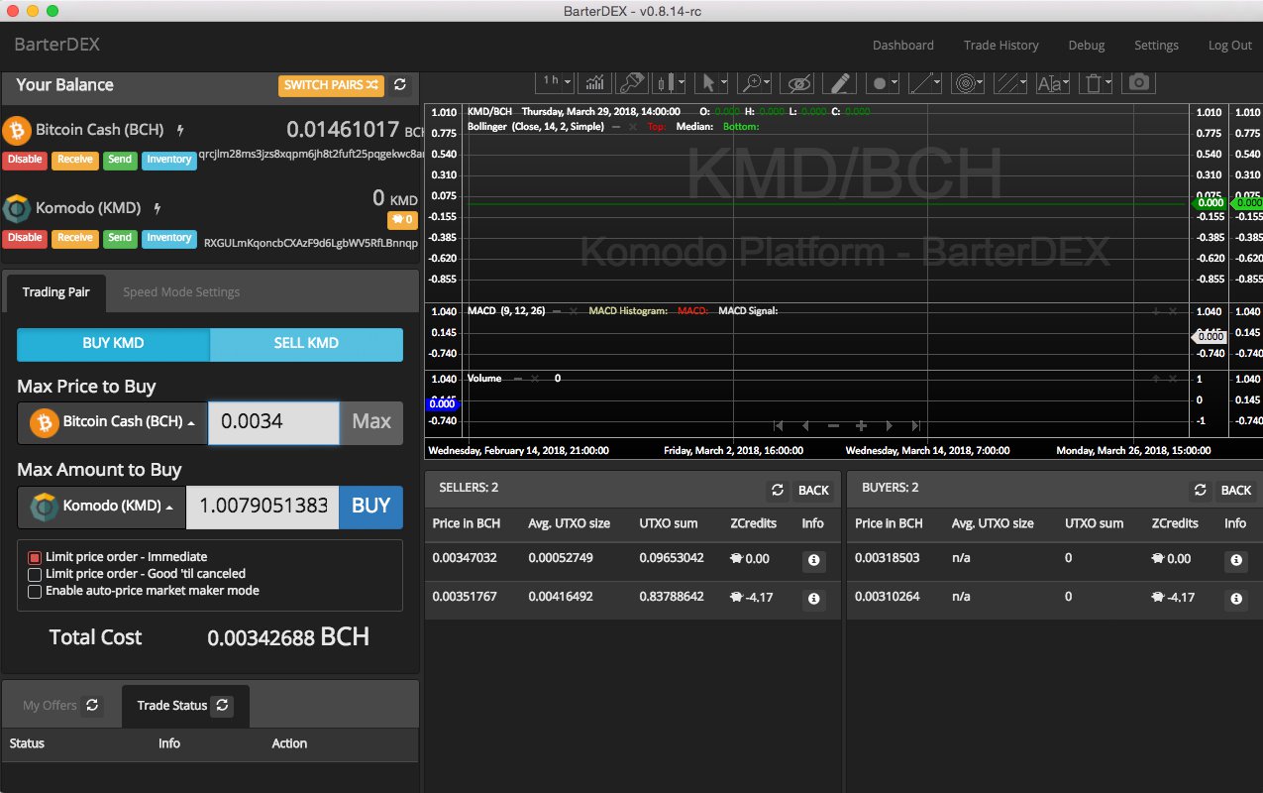Open cursor mode dropdown
The image size is (1263, 793).
point(711,82)
